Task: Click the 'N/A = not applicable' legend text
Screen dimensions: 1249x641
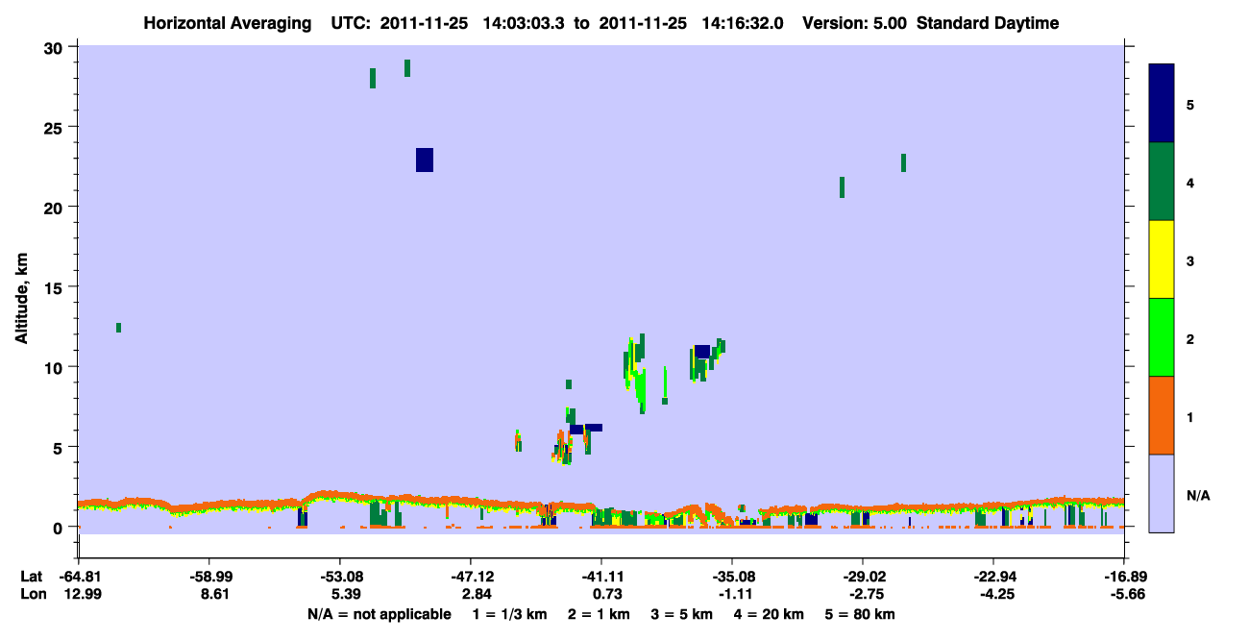Action: [379, 614]
